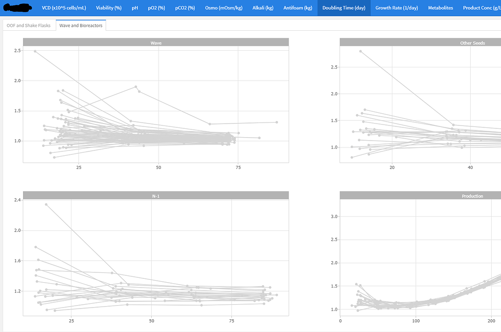This screenshot has width=501, height=332.
Task: Click Wave x-axis label 50
Action: pos(159,167)
